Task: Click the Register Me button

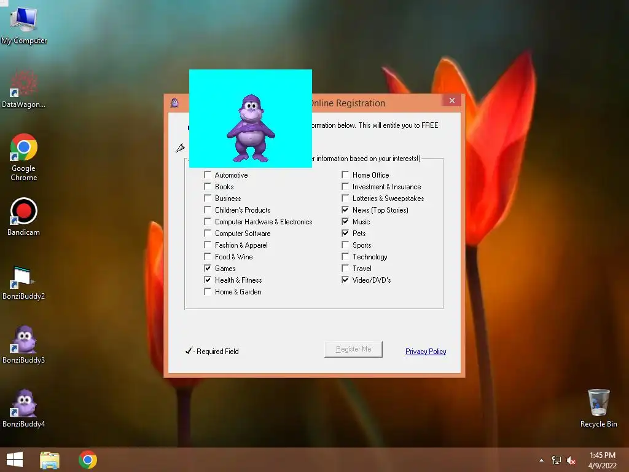Action: click(x=353, y=349)
